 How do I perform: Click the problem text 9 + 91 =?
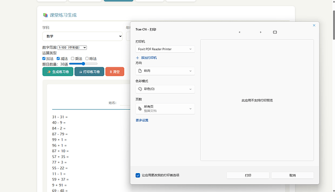(59, 185)
